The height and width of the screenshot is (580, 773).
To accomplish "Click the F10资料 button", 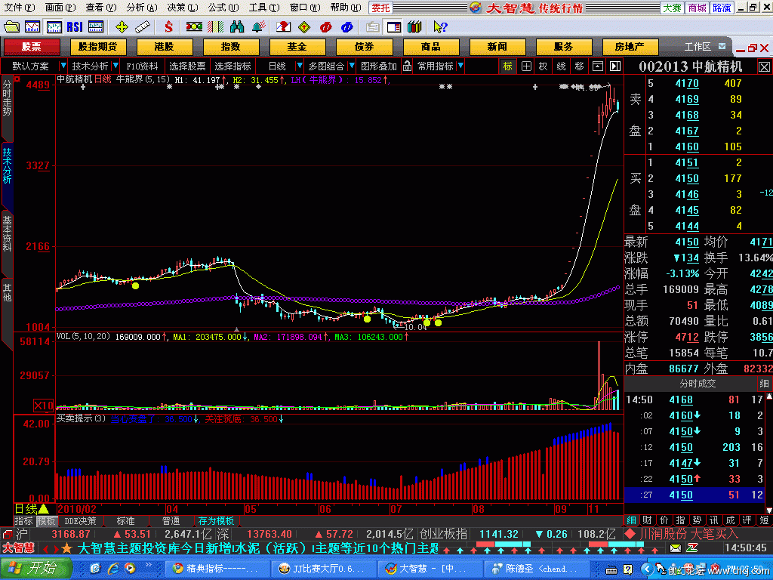I will pyautogui.click(x=142, y=66).
